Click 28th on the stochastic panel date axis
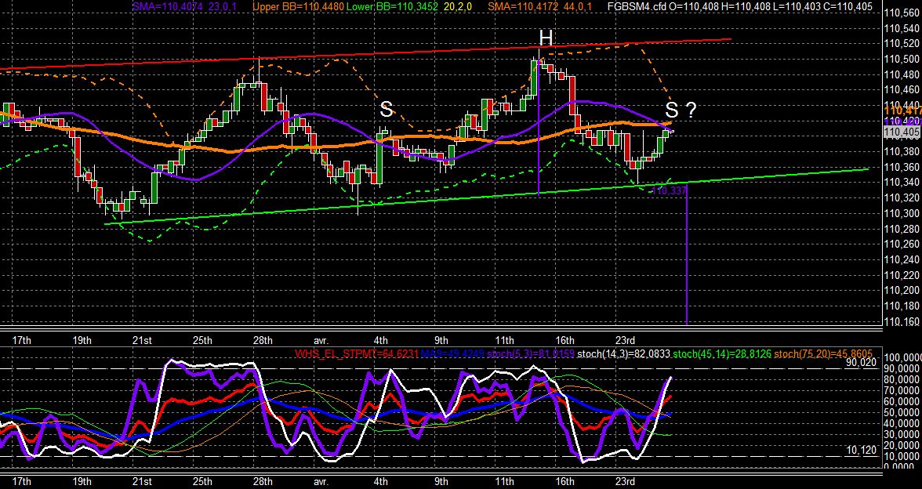The image size is (922, 489). pyautogui.click(x=262, y=482)
